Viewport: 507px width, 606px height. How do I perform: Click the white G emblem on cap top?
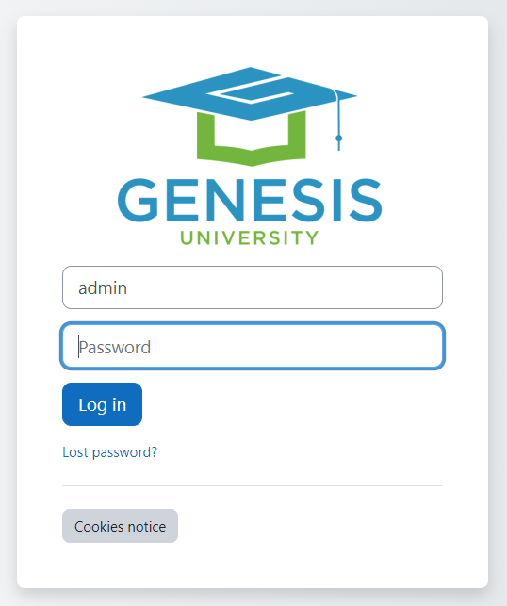[x=251, y=90]
